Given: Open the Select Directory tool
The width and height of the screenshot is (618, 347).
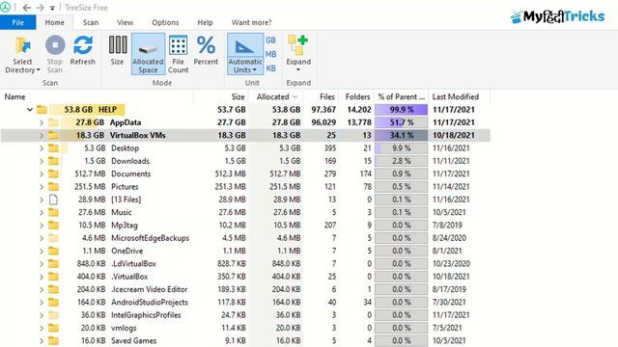Looking at the screenshot, I should click(x=22, y=54).
